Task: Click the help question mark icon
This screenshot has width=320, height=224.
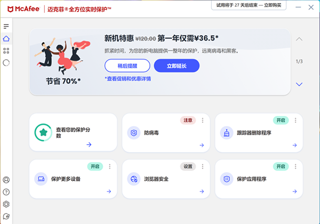Action: click(x=6, y=192)
